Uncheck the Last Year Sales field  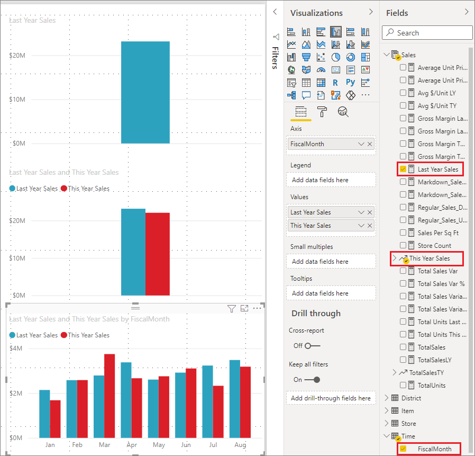coord(403,169)
